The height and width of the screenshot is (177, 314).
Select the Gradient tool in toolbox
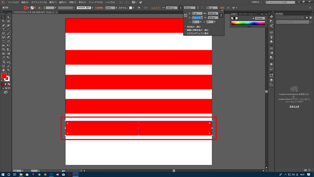(x=8, y=54)
